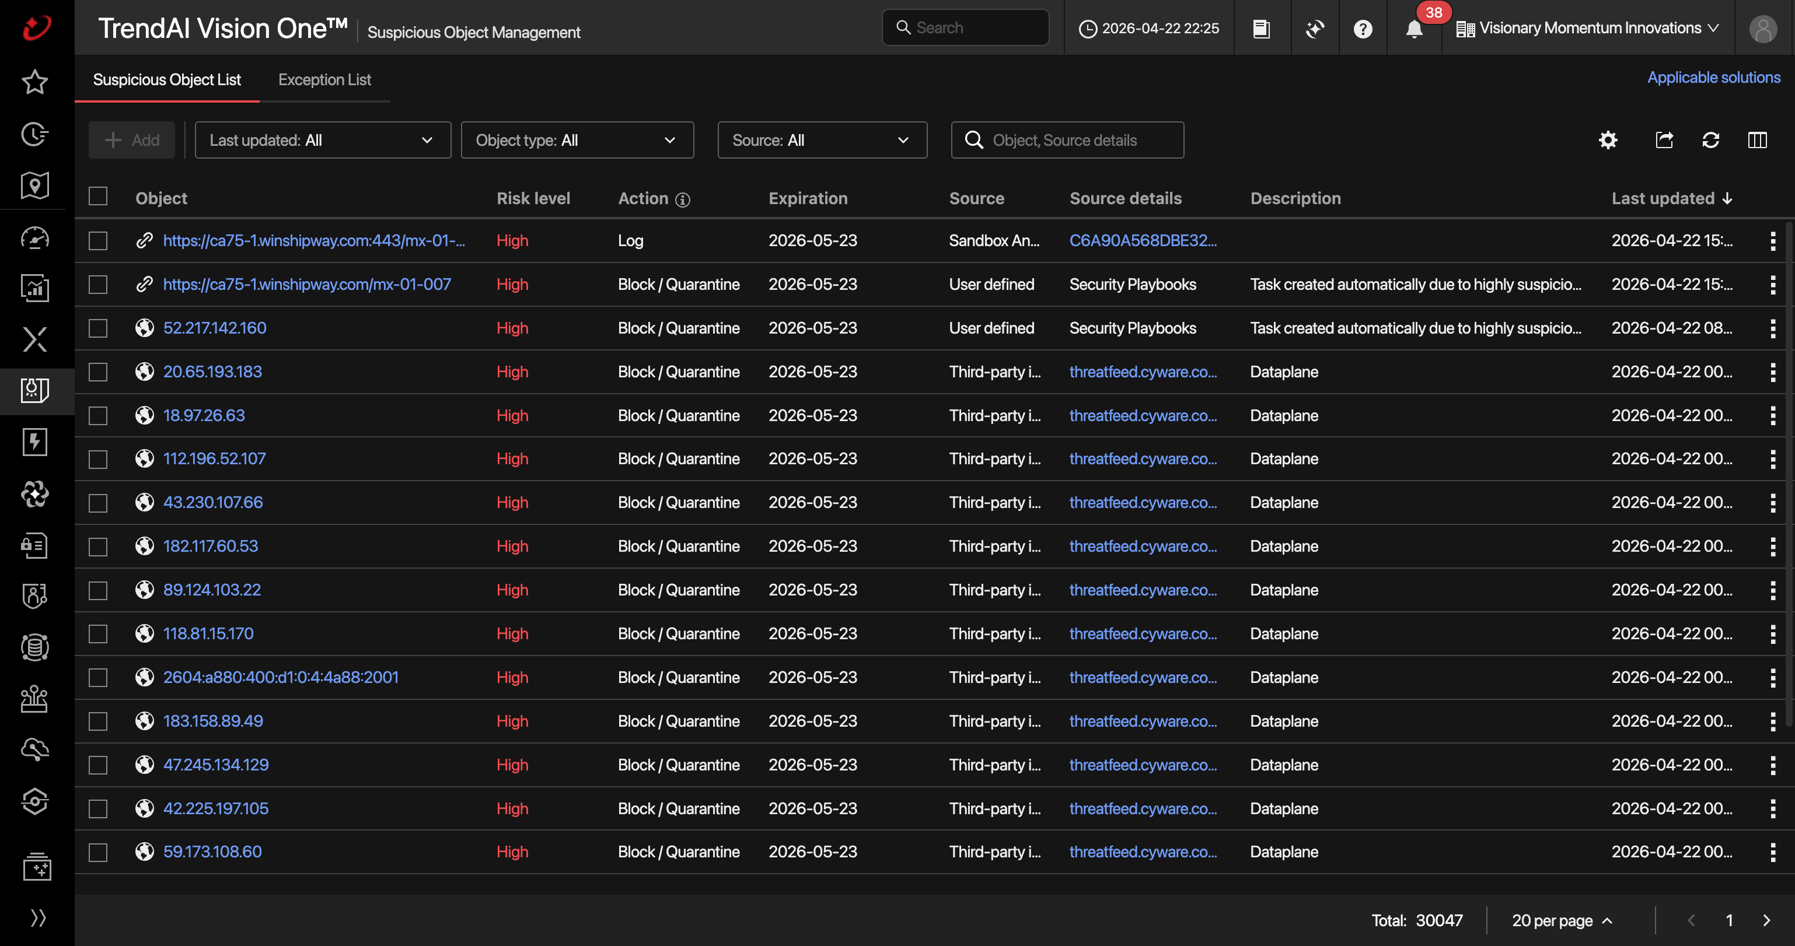Expand the sidebar with double-chevron icon
This screenshot has height=946, width=1795.
[x=37, y=917]
